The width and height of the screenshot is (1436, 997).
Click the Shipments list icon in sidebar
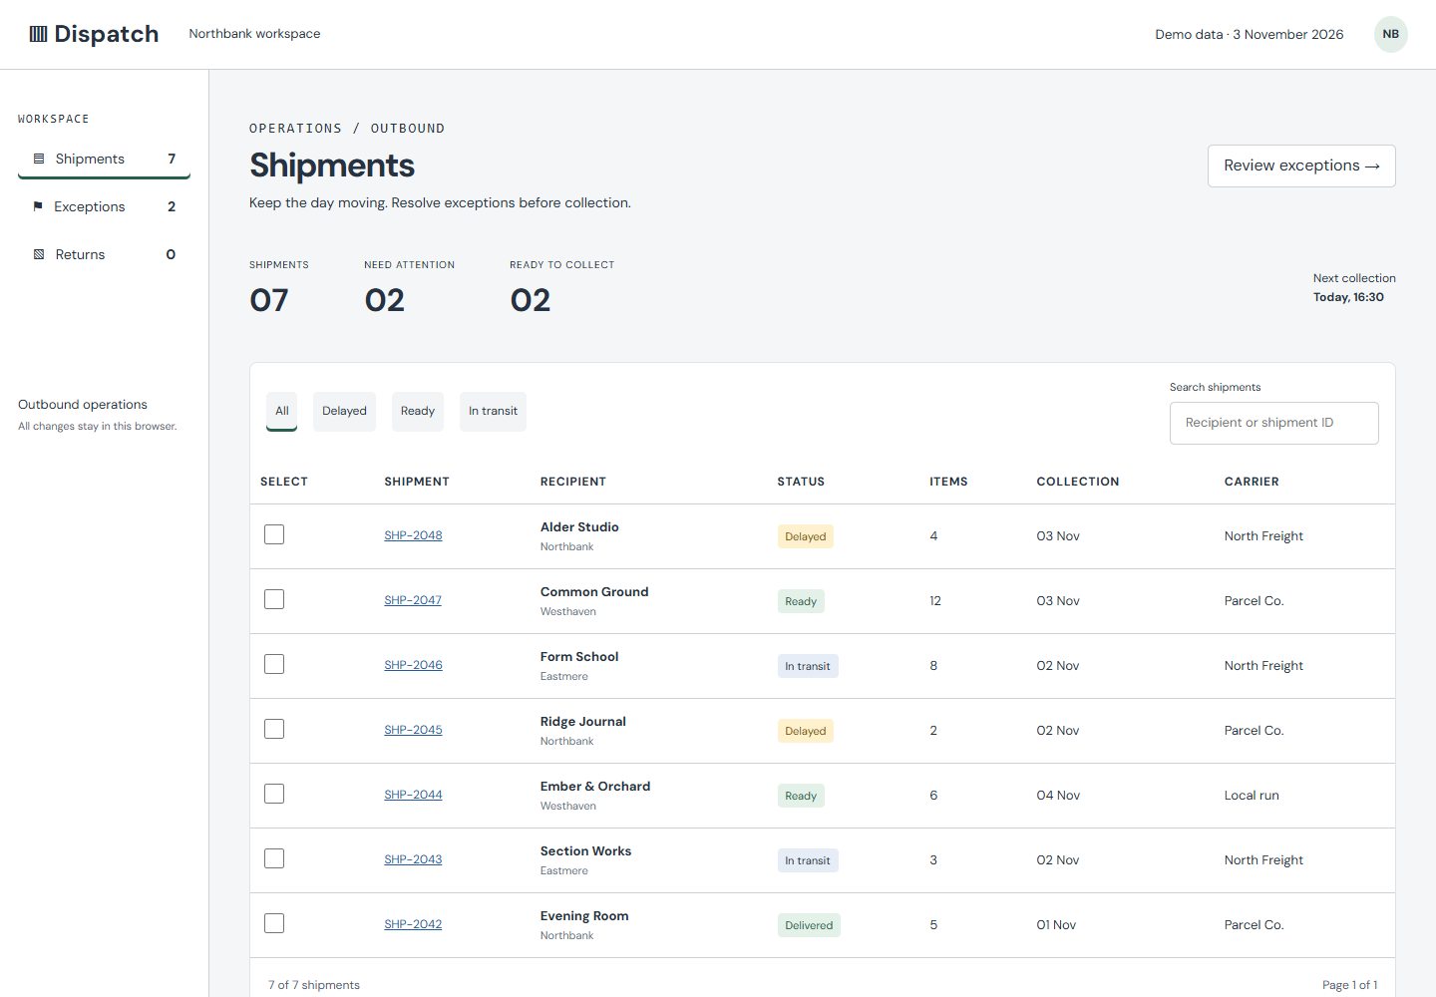click(39, 159)
